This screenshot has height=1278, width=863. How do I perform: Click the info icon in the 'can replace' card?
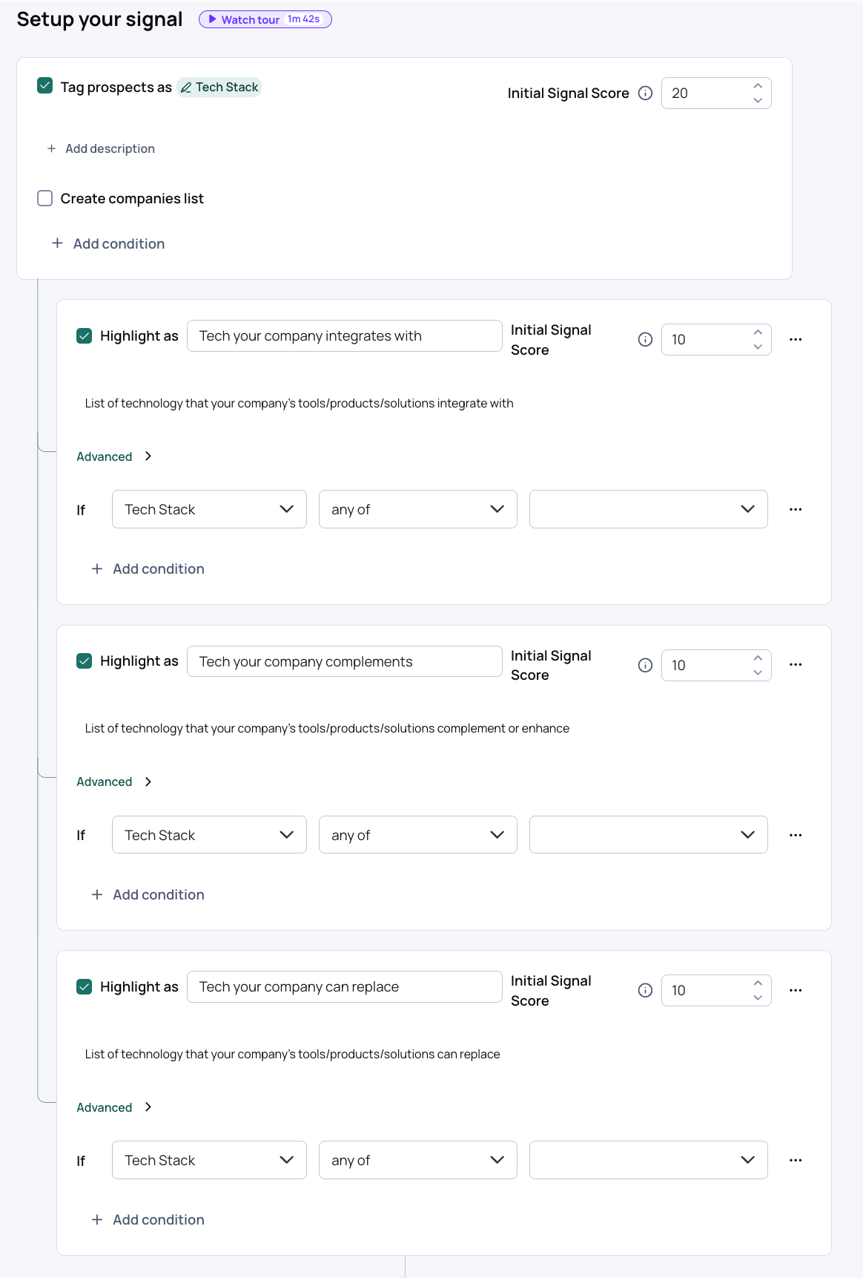pyautogui.click(x=645, y=990)
